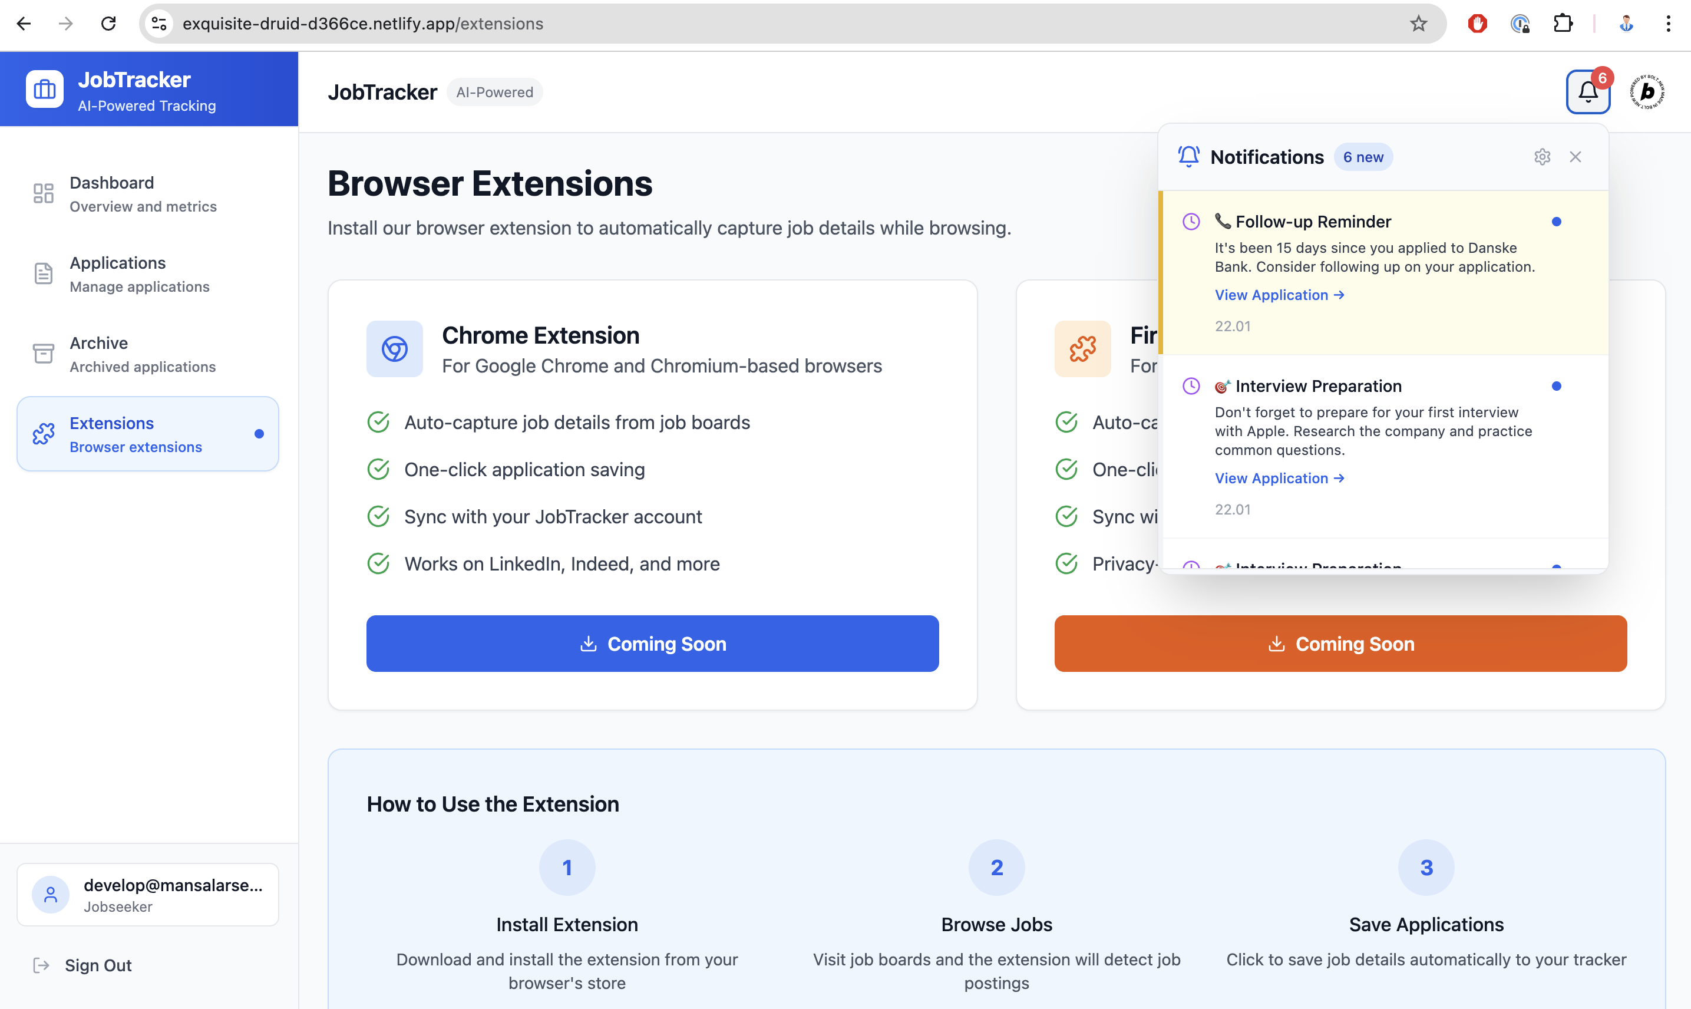
Task: Click orange Coming Soon Firefox button
Action: [1340, 643]
